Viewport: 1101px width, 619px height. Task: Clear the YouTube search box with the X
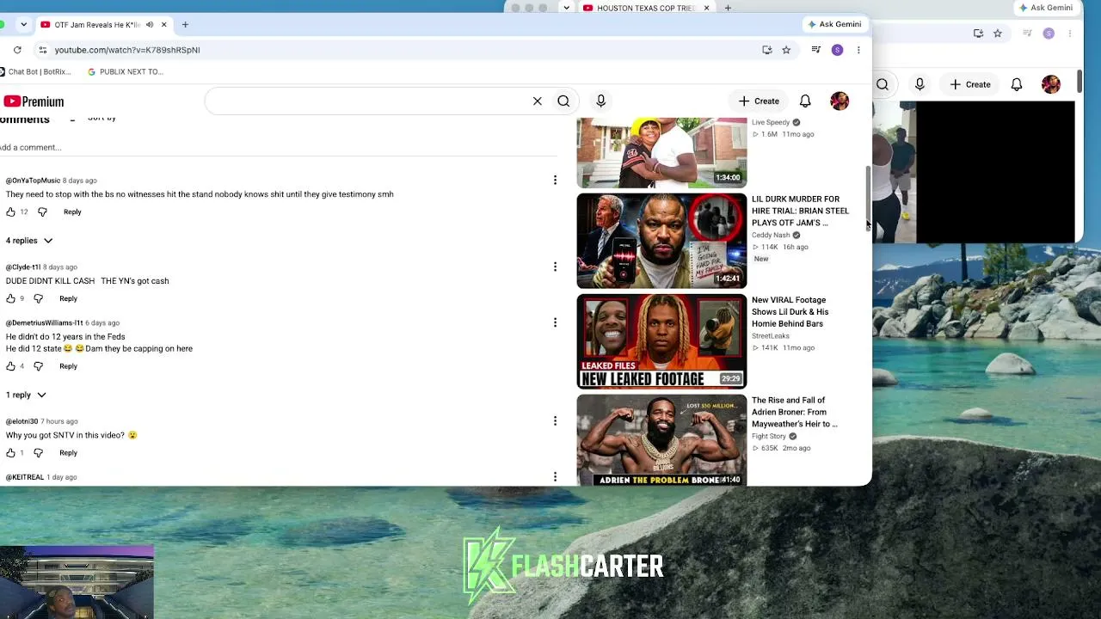pyautogui.click(x=538, y=101)
